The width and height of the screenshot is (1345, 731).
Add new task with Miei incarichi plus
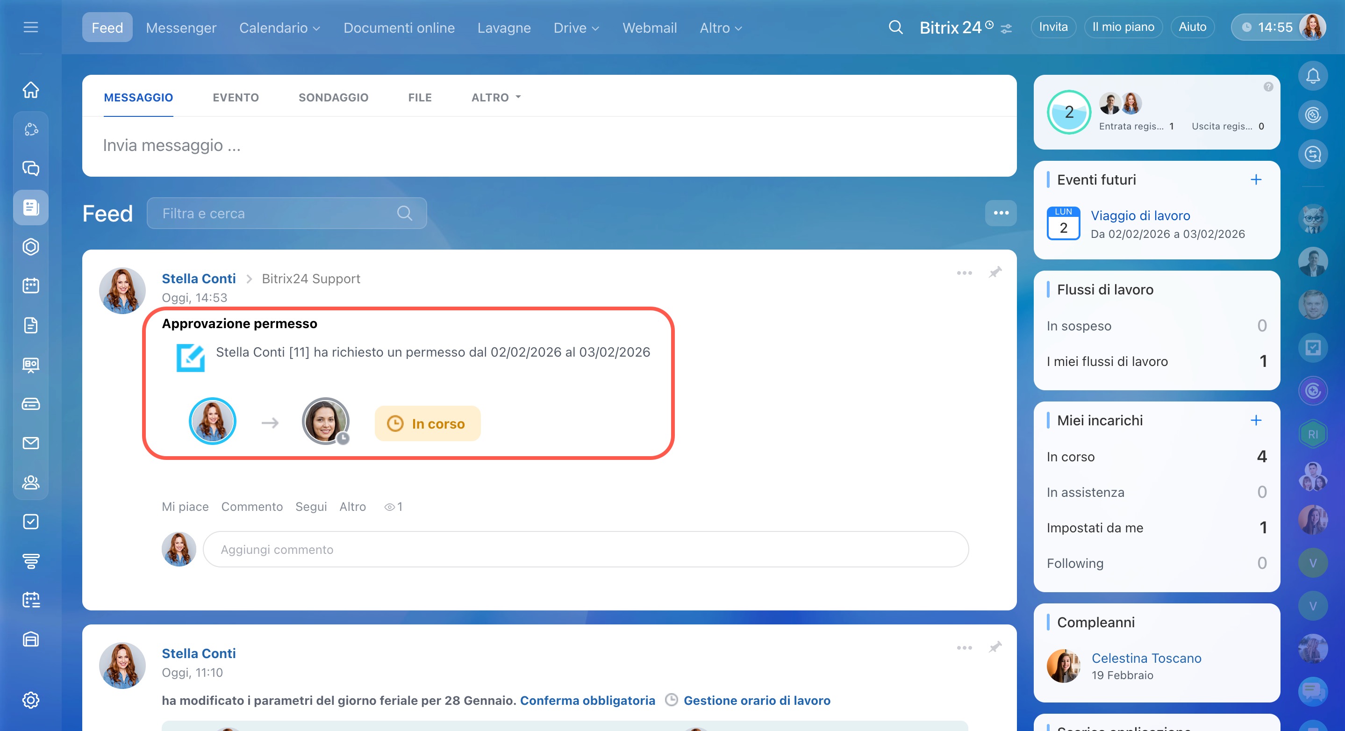point(1256,420)
